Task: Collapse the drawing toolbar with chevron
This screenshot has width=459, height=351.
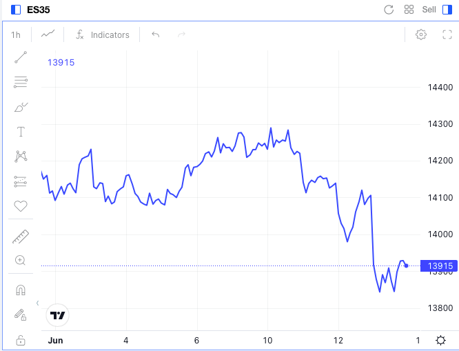Action: click(x=37, y=303)
